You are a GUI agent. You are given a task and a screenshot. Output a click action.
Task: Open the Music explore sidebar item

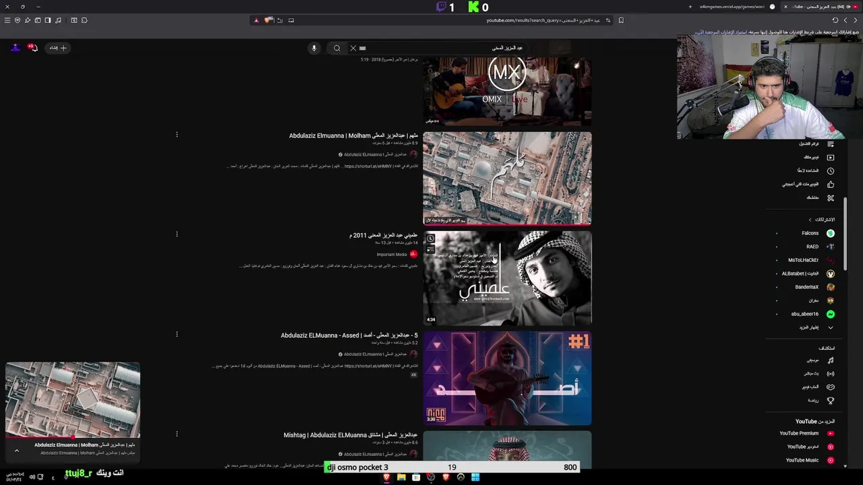[x=820, y=360]
